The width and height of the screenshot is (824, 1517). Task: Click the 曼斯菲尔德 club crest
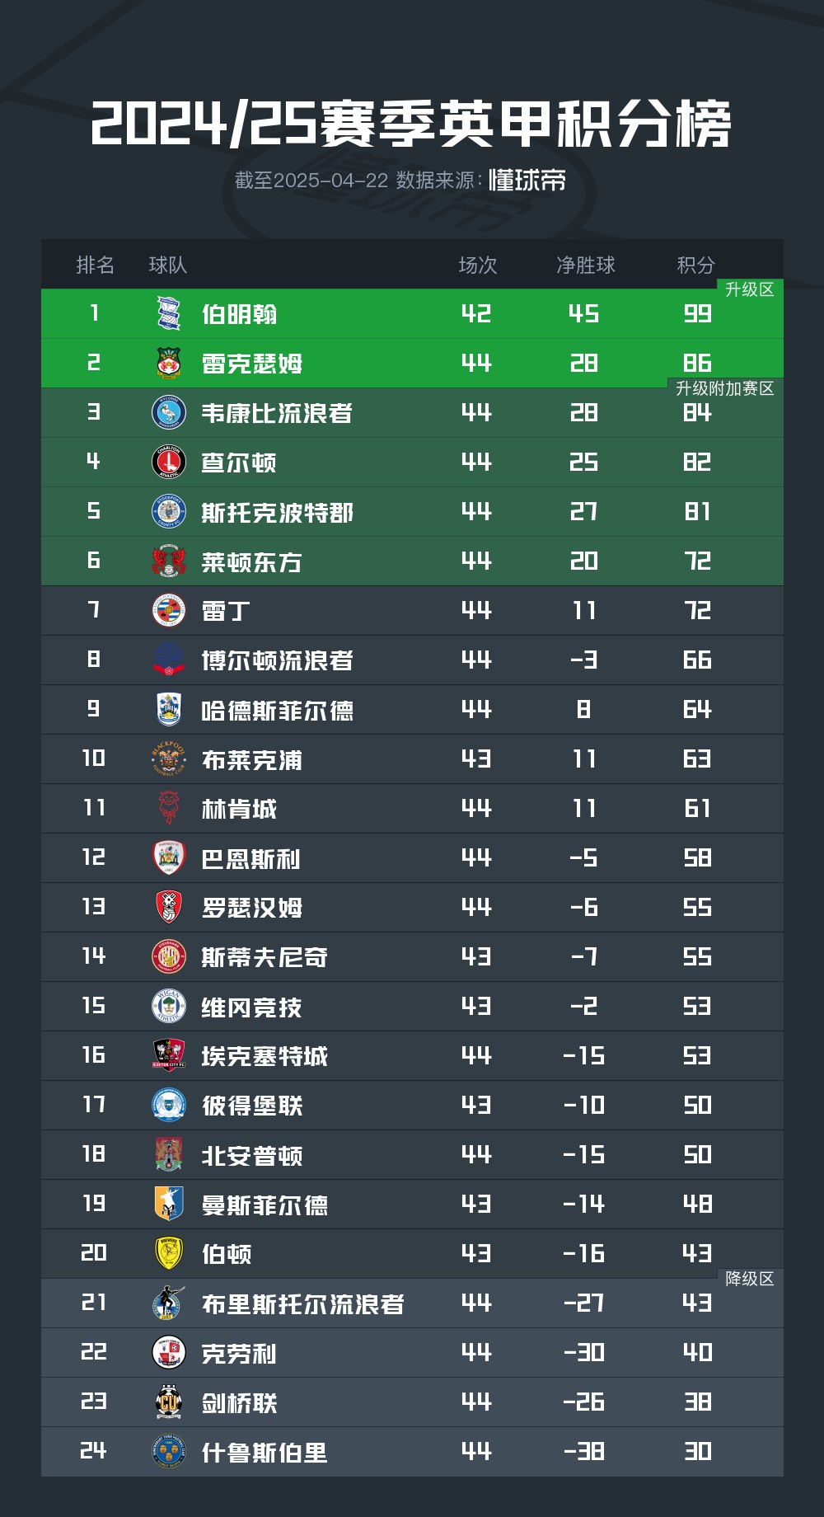coord(169,1204)
